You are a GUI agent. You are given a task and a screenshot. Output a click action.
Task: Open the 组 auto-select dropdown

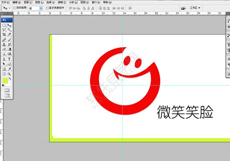[x=35, y=8]
